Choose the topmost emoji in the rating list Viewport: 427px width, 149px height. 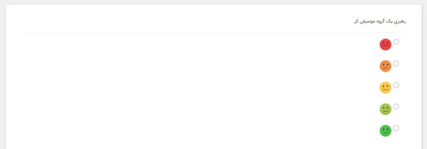click(385, 45)
